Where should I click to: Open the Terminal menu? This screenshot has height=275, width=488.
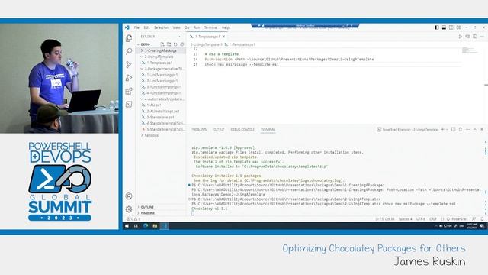click(x=210, y=27)
